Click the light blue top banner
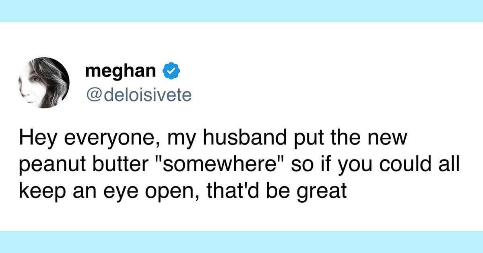 click(x=242, y=11)
